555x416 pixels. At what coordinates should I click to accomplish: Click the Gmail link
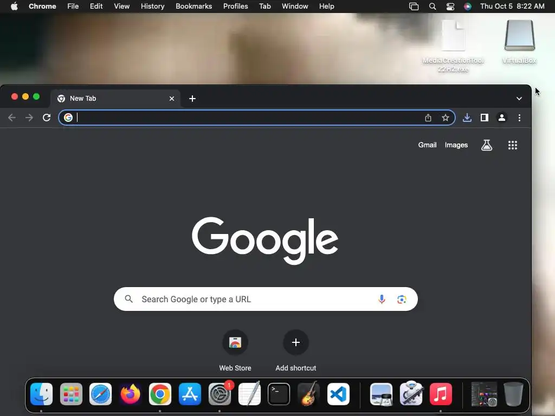427,145
